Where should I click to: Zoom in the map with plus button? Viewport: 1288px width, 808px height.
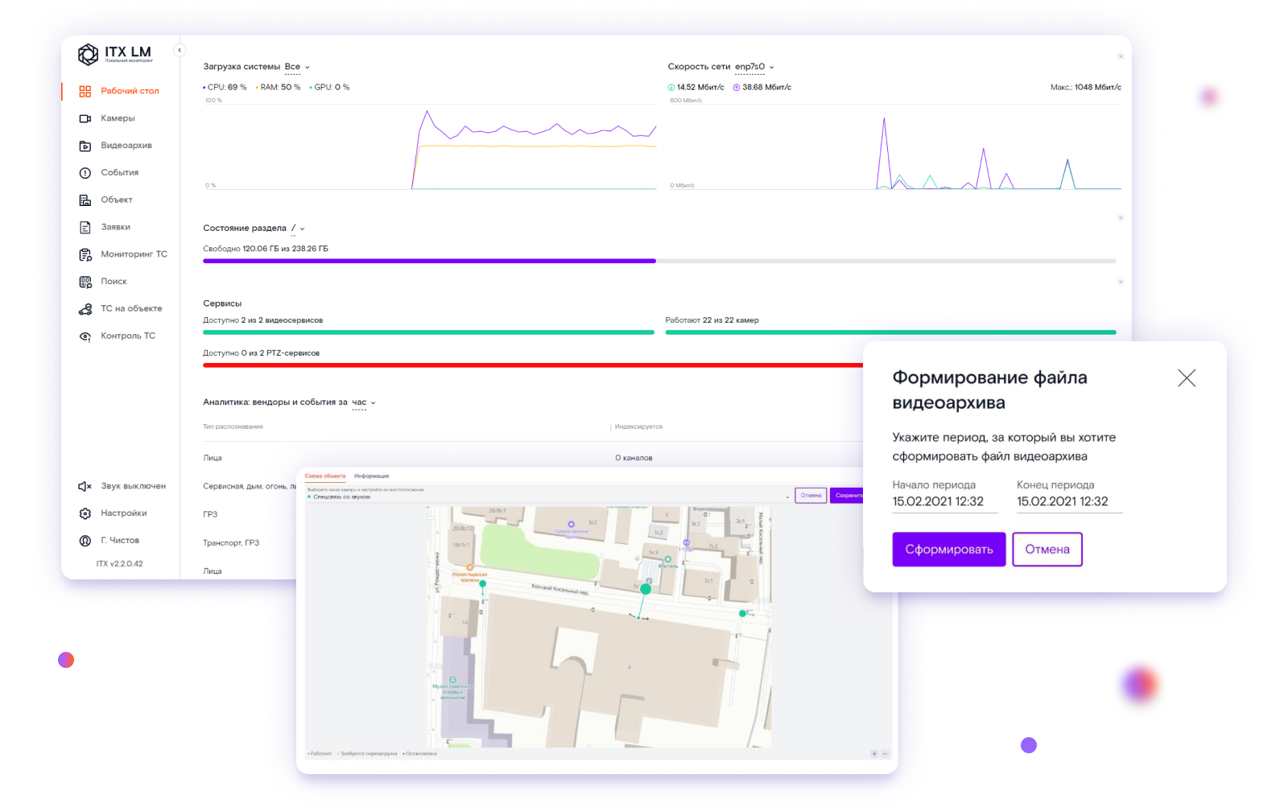(x=874, y=754)
